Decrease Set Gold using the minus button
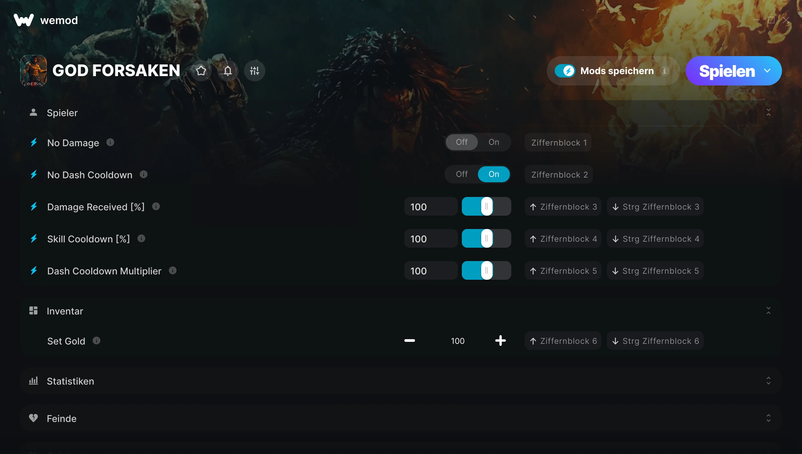Screen dimensions: 802x454 point(409,341)
